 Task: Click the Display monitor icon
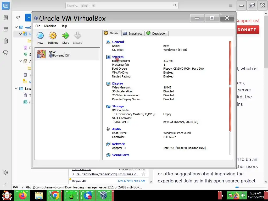tap(108, 83)
